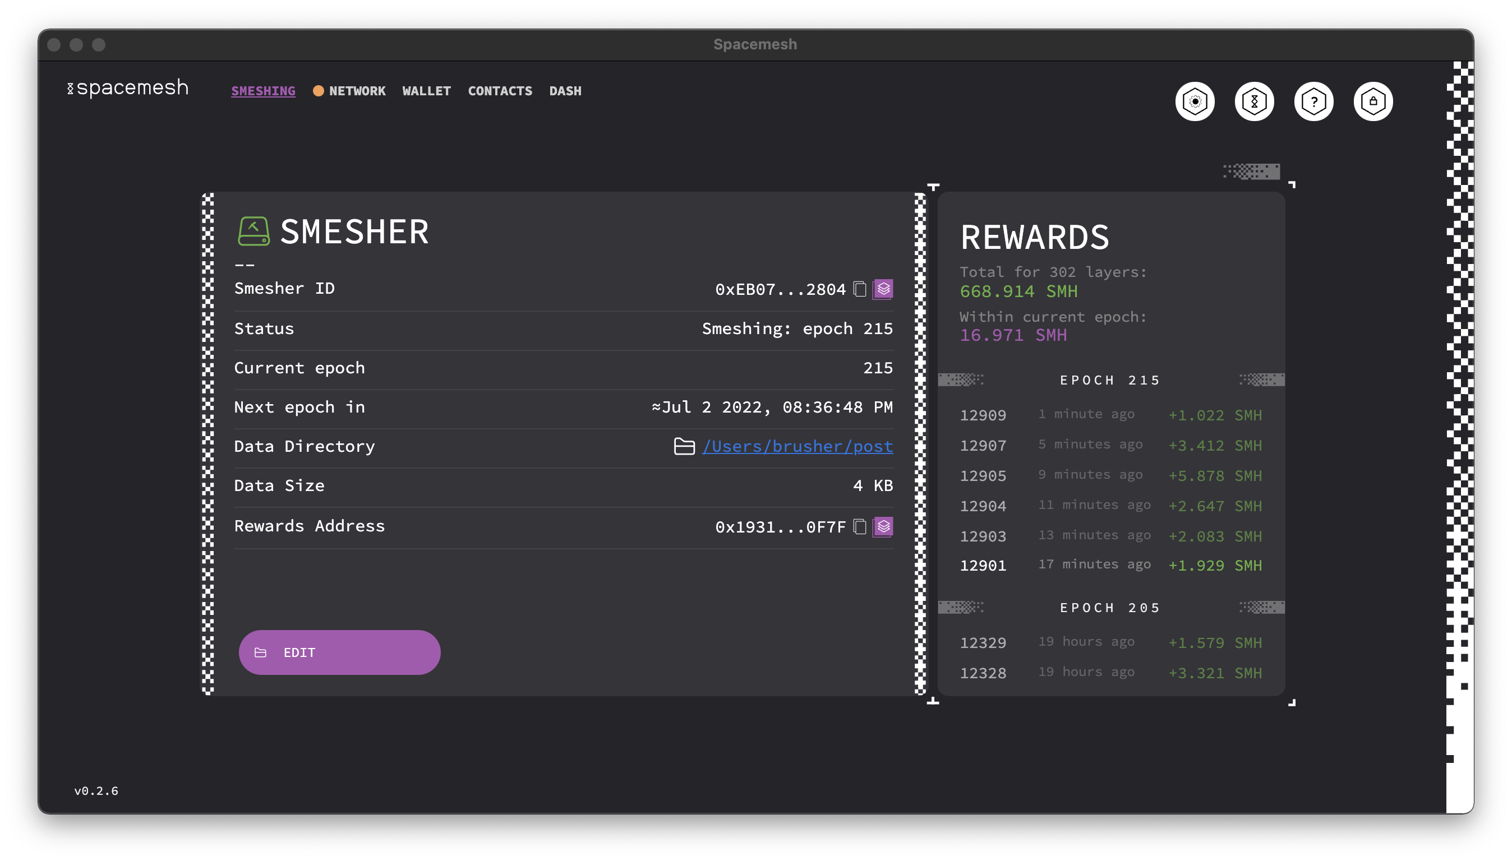
Task: View Rewards Address in explorer via purple icon
Action: point(883,526)
